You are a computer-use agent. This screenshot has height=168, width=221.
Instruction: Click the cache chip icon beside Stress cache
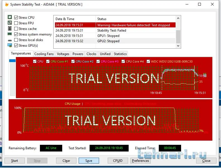(10, 29)
